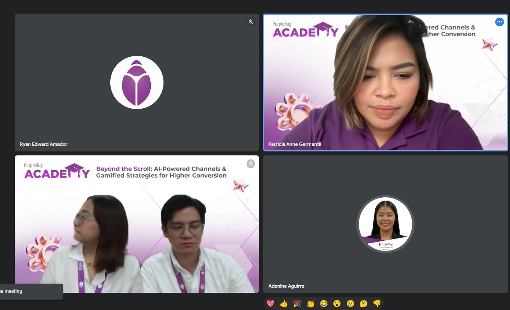The image size is (510, 310).
Task: Click muted mic indicator on the two-presenter tile
Action: click(x=251, y=164)
